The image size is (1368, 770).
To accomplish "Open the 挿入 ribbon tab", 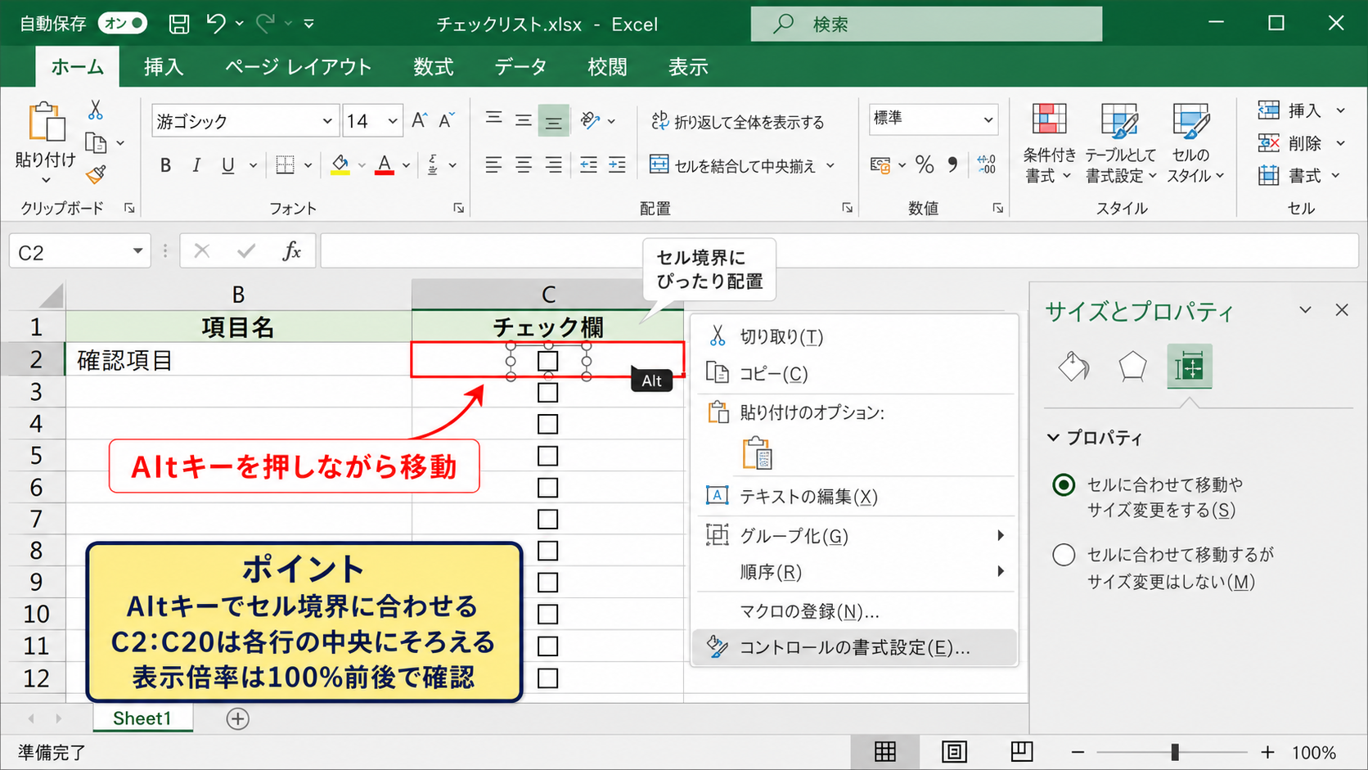I will [x=164, y=66].
